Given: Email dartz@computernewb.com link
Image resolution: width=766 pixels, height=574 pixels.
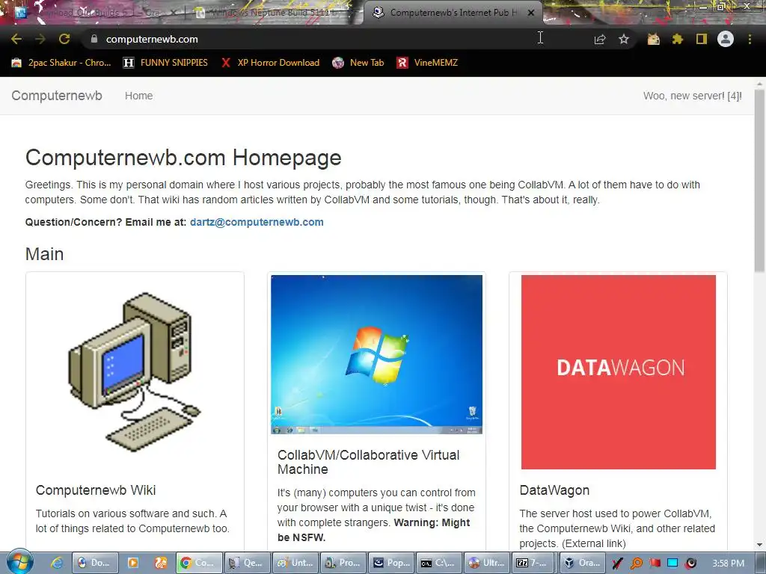Looking at the screenshot, I should pyautogui.click(x=257, y=222).
